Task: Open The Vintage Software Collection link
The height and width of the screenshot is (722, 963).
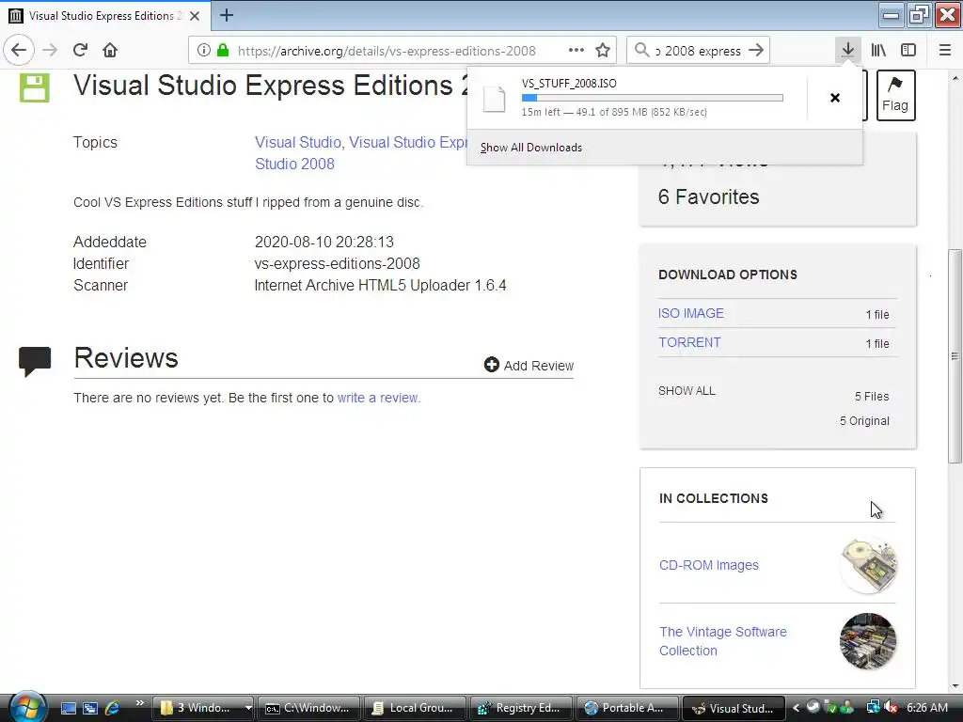Action: [x=723, y=641]
